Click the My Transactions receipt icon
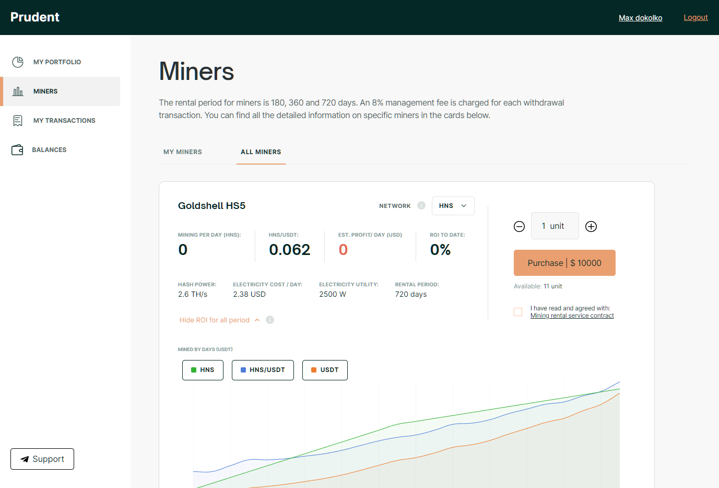 tap(18, 121)
